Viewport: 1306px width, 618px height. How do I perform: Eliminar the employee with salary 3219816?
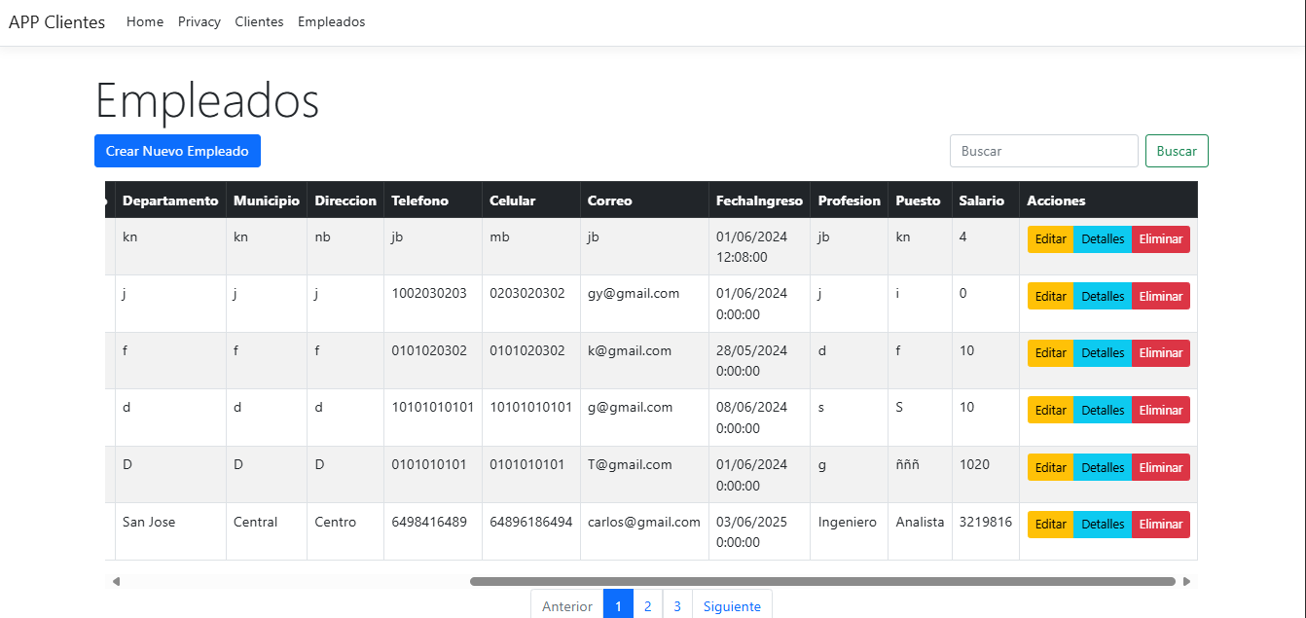pos(1160,524)
